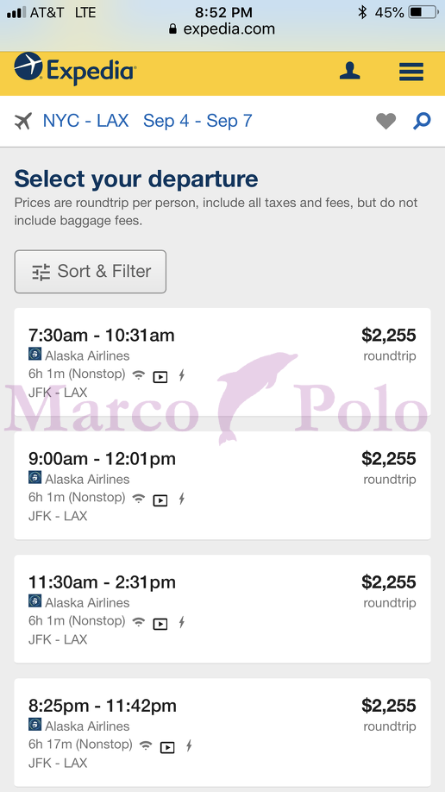Screen dimensions: 445x792
Task: Tap Alaska Airlines logo on 8:25pm flight
Action: point(34,725)
